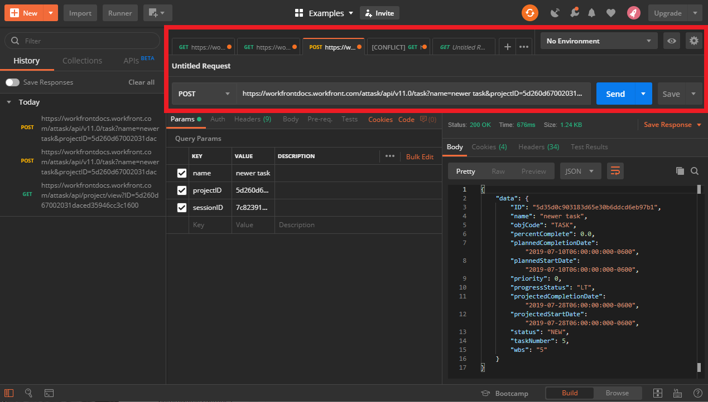
Task: Open the console icon in status bar
Action: pos(49,393)
